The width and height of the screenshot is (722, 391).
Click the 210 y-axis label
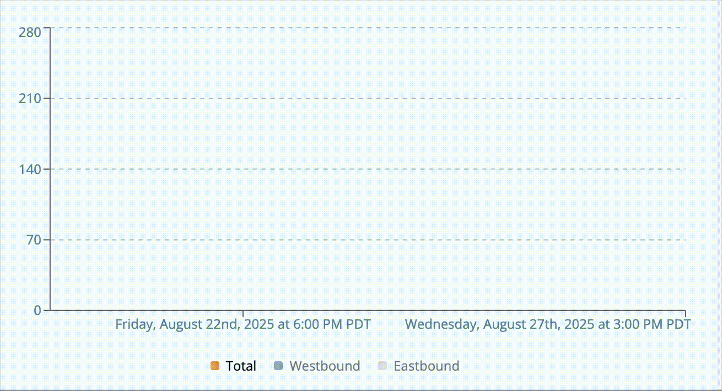30,99
